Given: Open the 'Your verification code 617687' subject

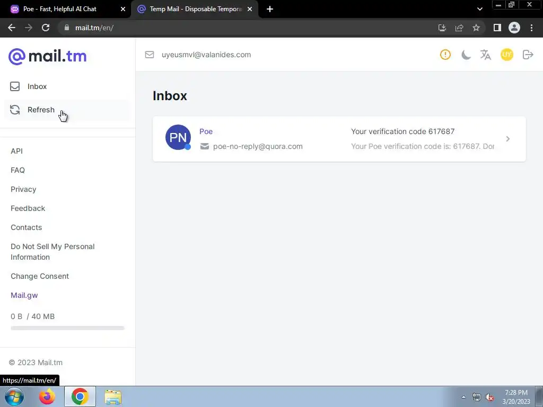Looking at the screenshot, I should click(403, 131).
